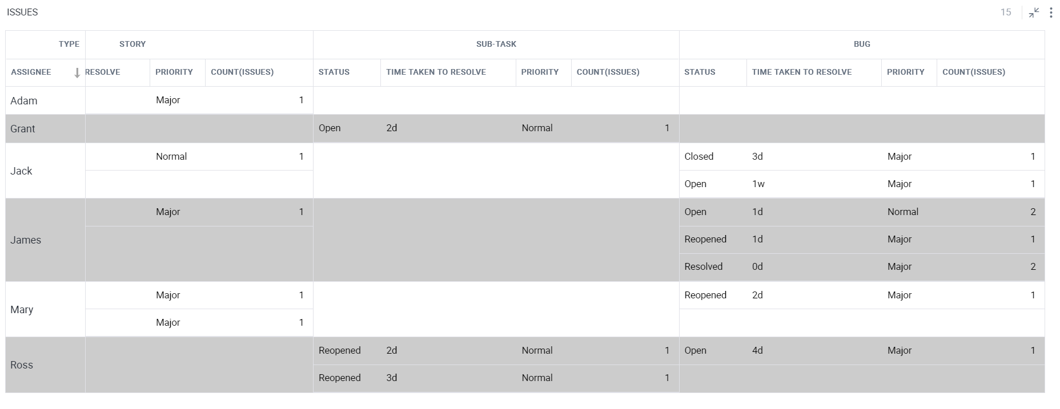Viewport: 1060px width, 409px height.
Task: Collapse the Issues widget using the arrows icon
Action: point(1034,13)
